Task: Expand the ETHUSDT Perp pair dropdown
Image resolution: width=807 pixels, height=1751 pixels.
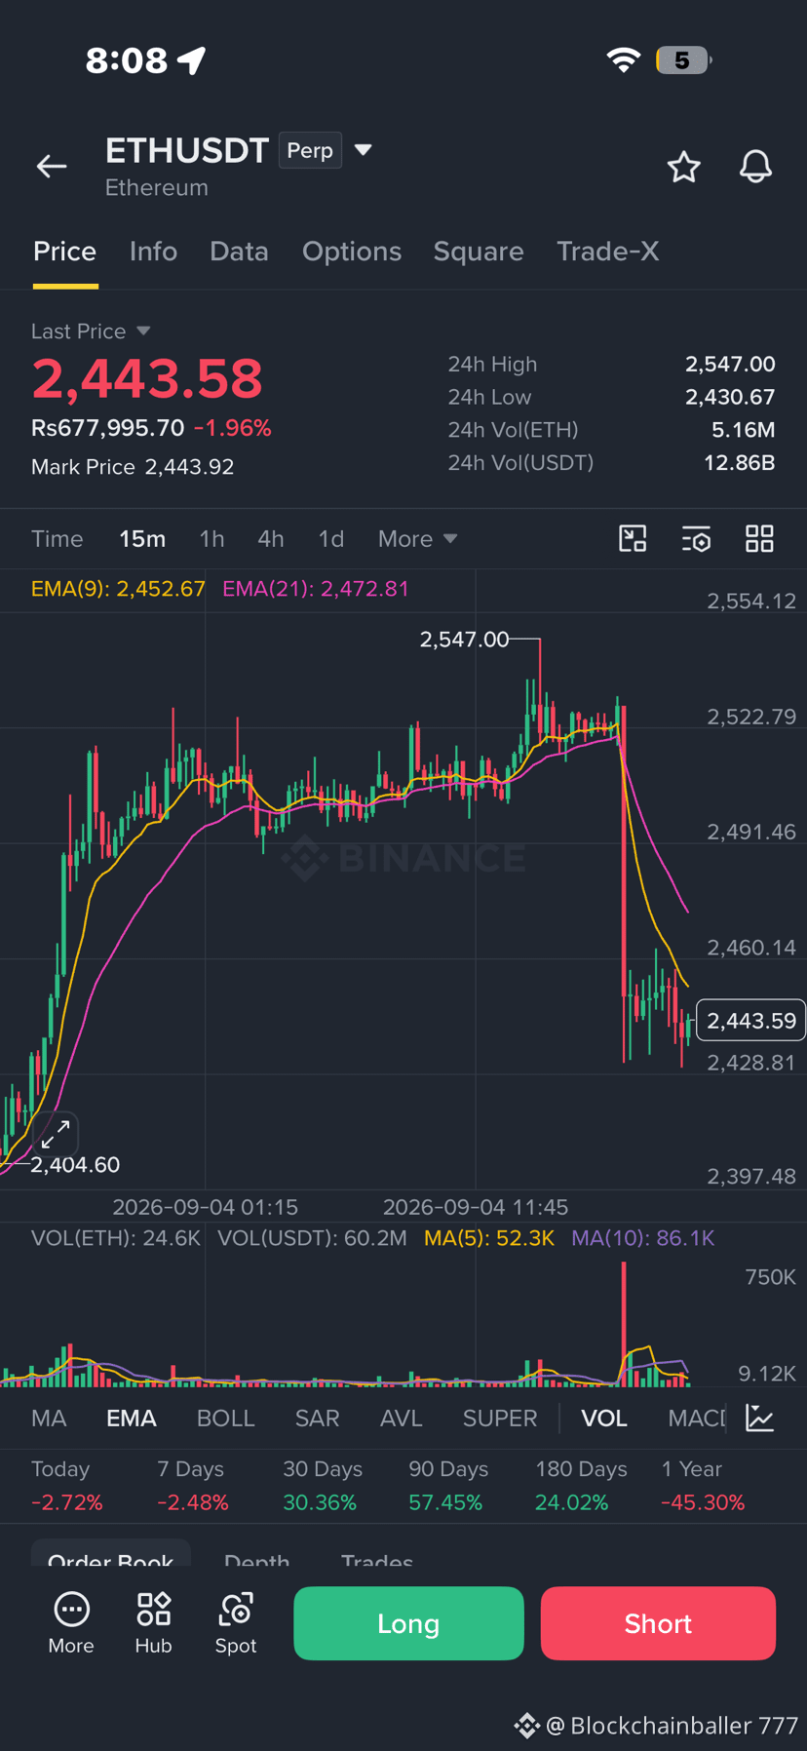Action: pyautogui.click(x=363, y=150)
